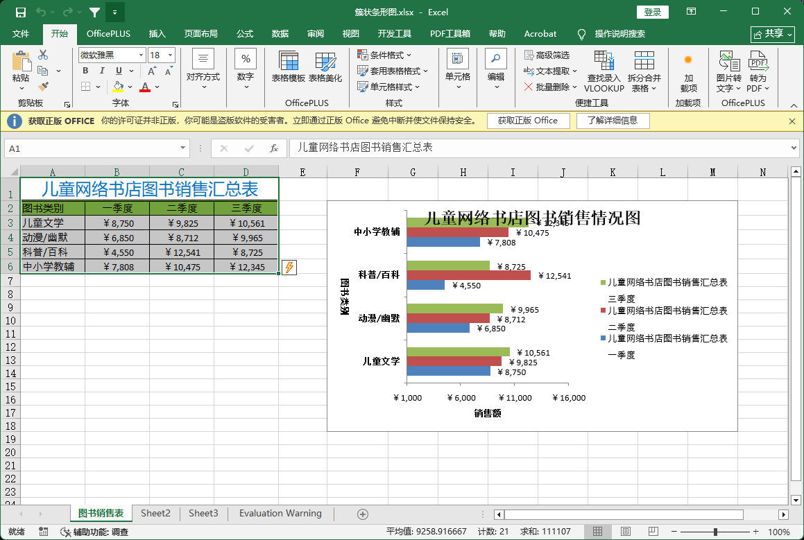Viewport: 804px width, 540px height.
Task: Decrease font size with small A icon
Action: click(x=169, y=71)
